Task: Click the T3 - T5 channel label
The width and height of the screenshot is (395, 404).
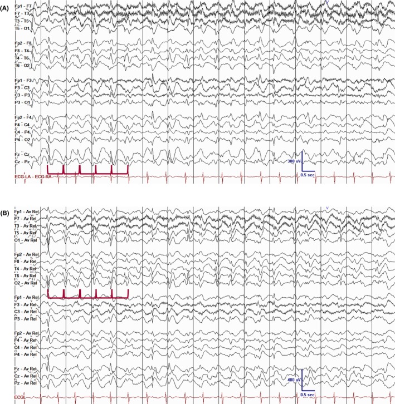Action: coord(22,21)
